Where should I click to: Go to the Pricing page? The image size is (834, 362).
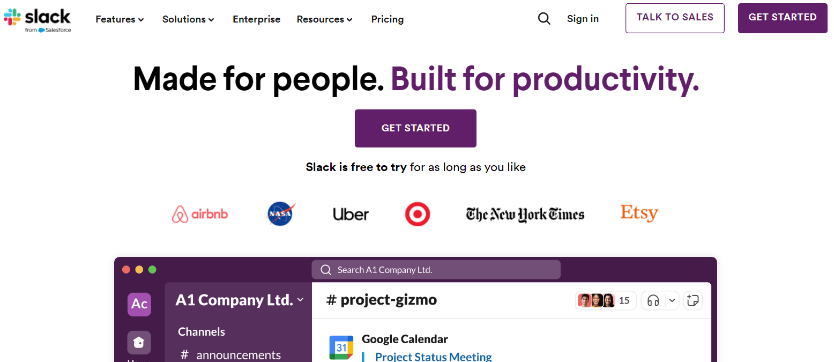(x=387, y=19)
